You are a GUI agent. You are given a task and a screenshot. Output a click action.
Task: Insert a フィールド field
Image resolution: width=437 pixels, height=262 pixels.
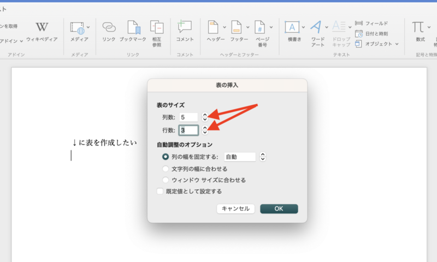(x=371, y=23)
